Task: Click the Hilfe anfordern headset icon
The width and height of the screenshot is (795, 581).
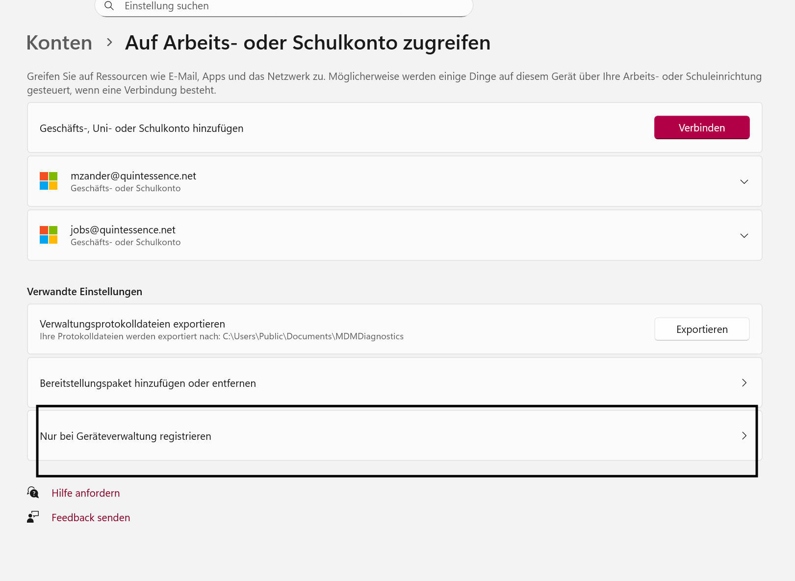Action: (33, 492)
